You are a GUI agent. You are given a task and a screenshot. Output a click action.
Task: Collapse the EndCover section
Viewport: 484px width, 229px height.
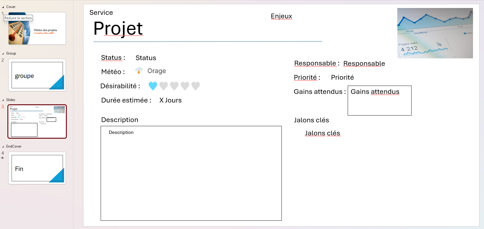pos(3,147)
